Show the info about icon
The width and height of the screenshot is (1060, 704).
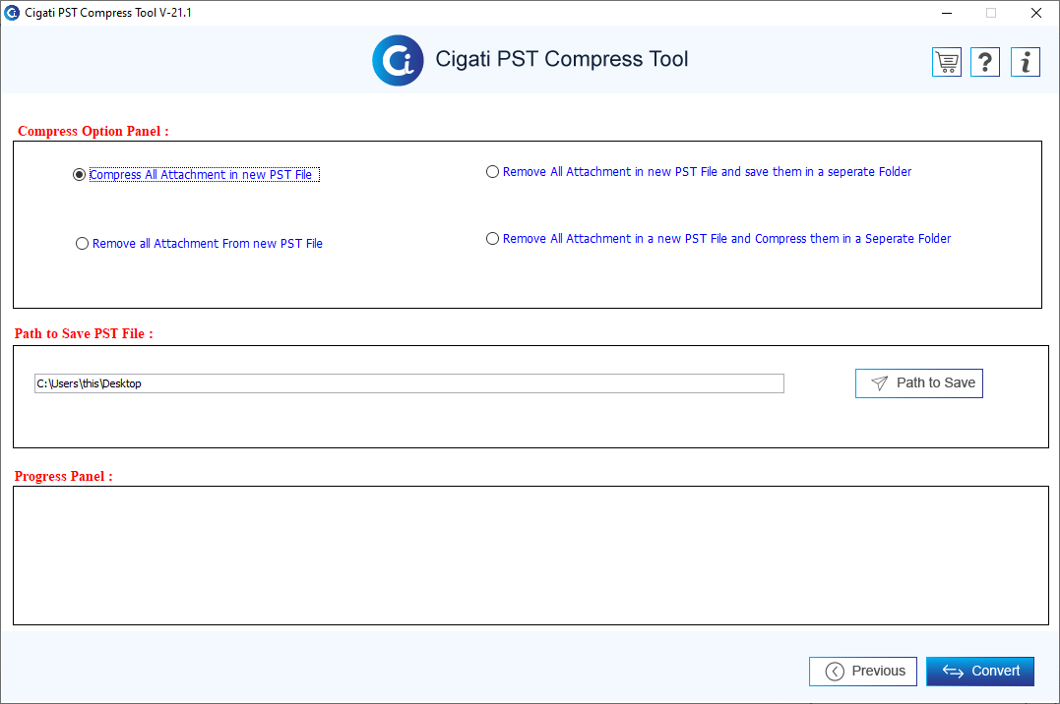pos(1026,62)
